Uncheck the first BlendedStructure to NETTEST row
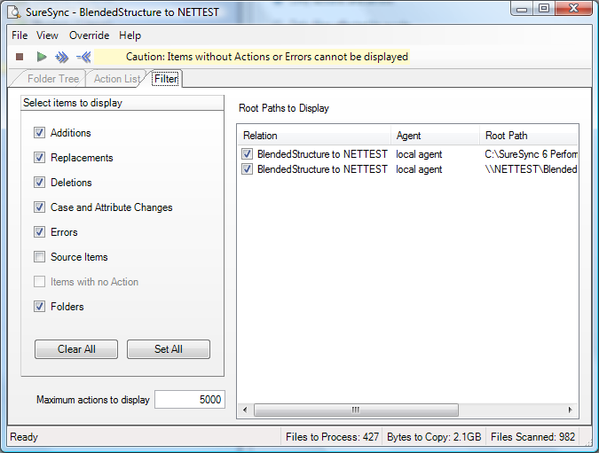The width and height of the screenshot is (599, 453). (x=247, y=154)
